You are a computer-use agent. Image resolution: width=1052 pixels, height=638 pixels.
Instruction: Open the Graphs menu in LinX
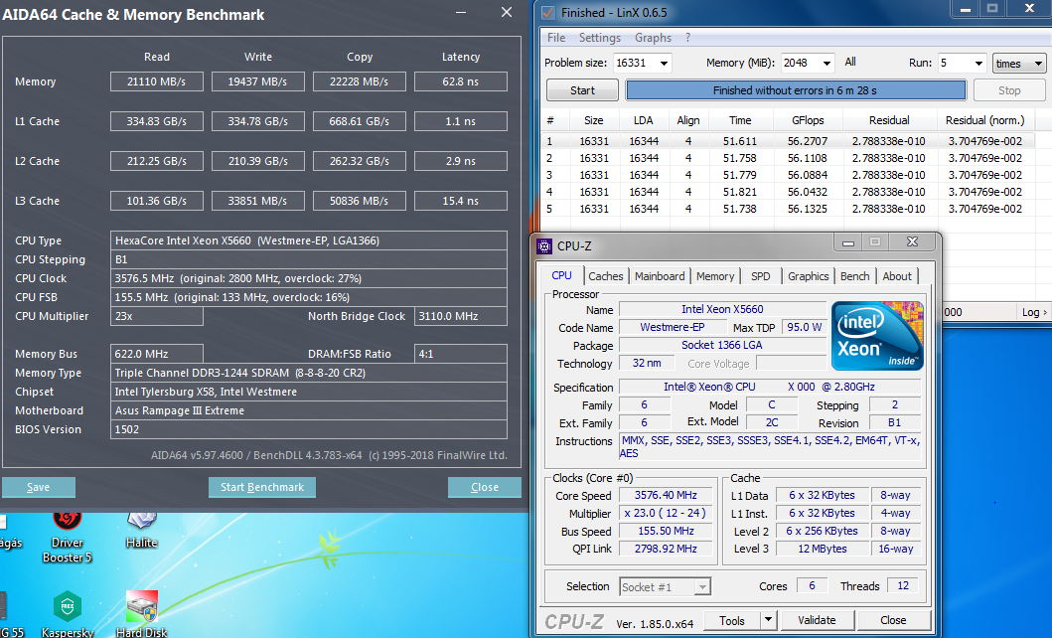(653, 38)
